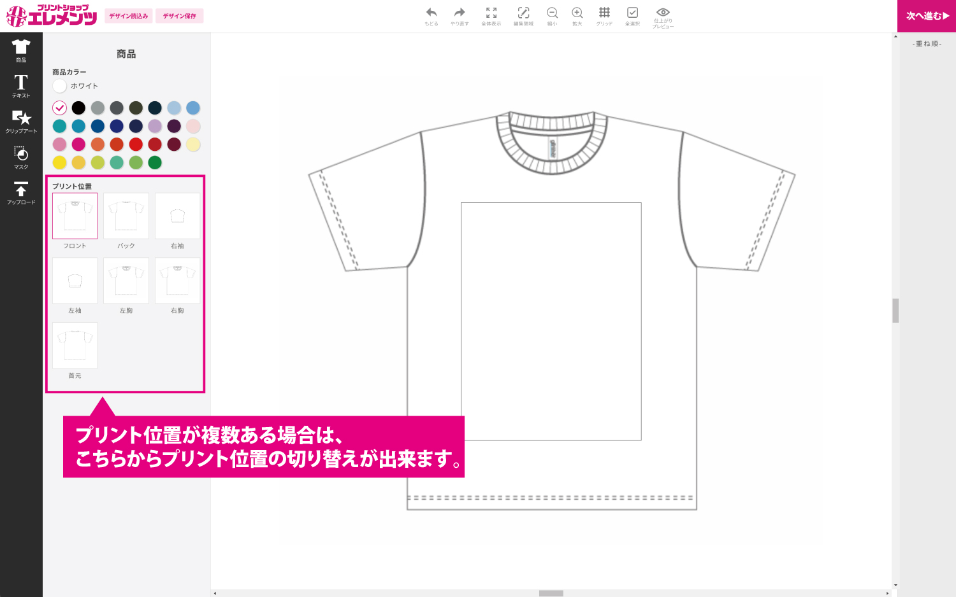This screenshot has width=956, height=597.
Task: Click the デザイン読込み button
Action: pyautogui.click(x=128, y=16)
